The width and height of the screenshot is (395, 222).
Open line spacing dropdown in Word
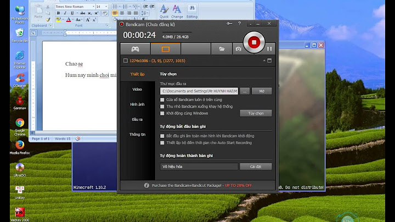[145, 13]
